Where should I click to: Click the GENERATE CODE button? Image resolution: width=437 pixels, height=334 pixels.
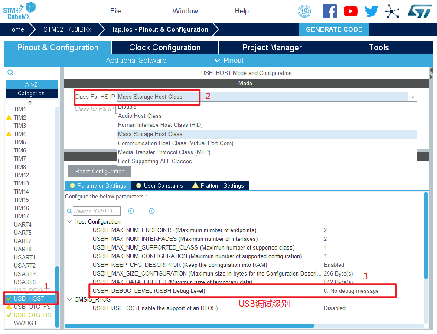click(334, 29)
